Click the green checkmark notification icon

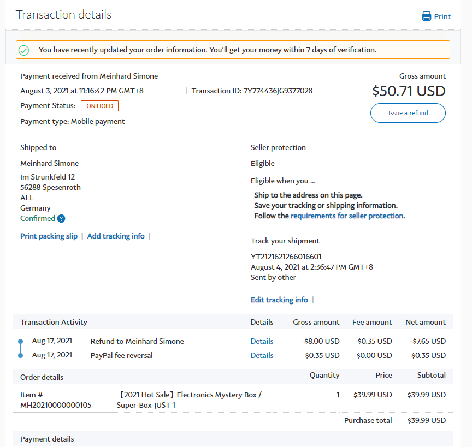[x=24, y=50]
